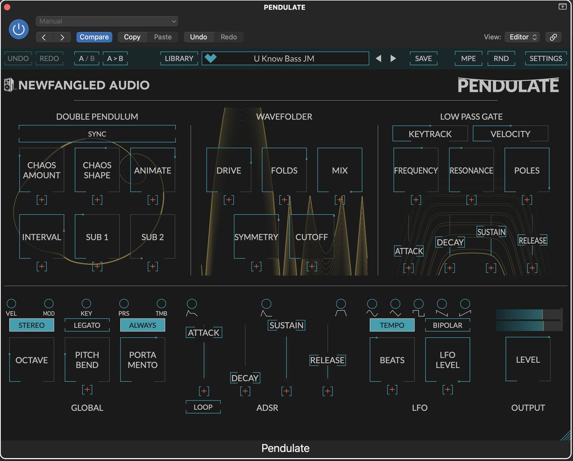Select the ramp-down sawtooth LFO shape
Viewport: 573px width, 461px height.
(442, 304)
